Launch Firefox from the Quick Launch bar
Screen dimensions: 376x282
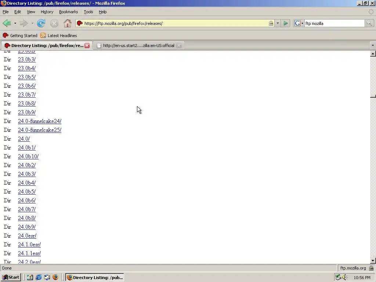pyautogui.click(x=55, y=277)
